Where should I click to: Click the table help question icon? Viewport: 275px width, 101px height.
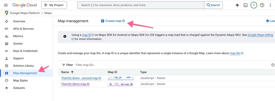tap(273, 65)
